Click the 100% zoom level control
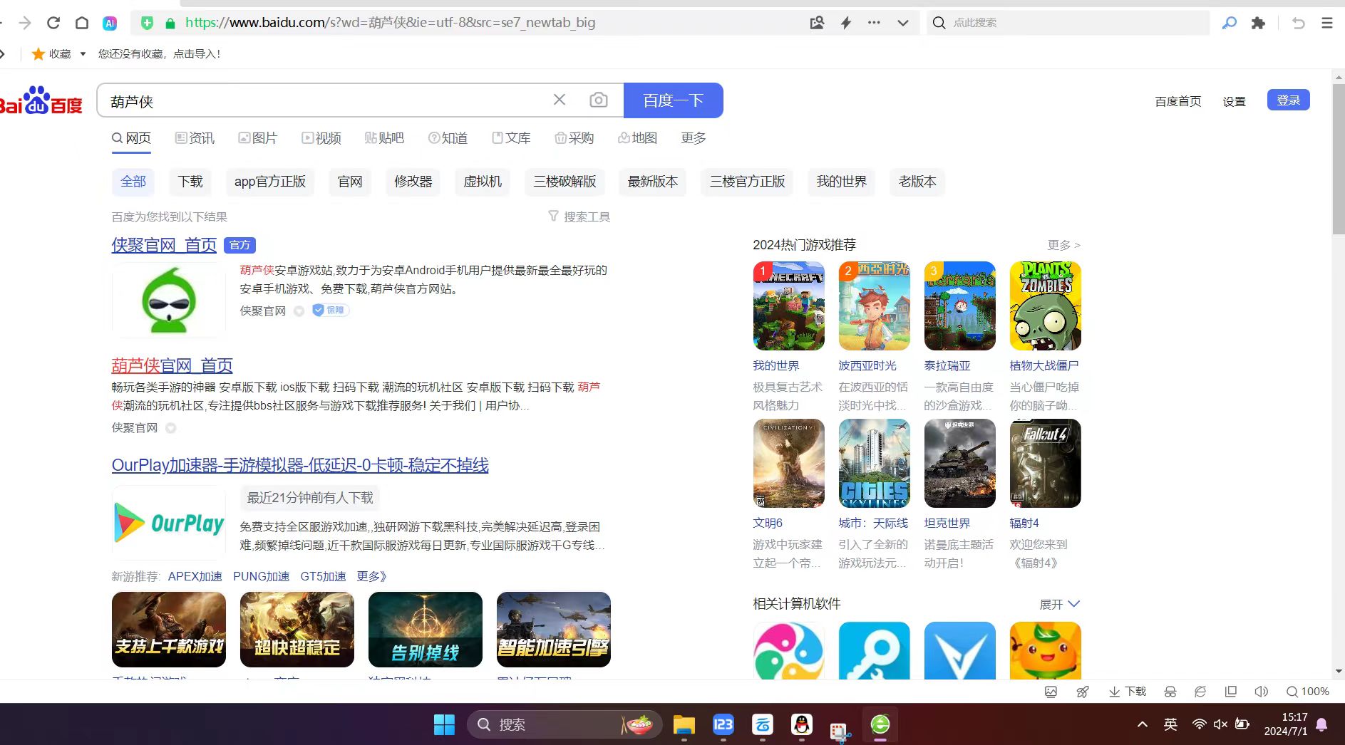Viewport: 1345px width, 745px height. pos(1308,692)
